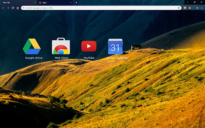Click the Google Calendar label text
The width and height of the screenshot is (205, 128).
117,58
